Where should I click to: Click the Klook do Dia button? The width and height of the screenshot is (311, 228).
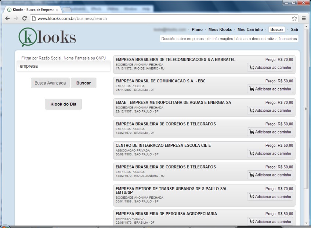click(x=63, y=104)
